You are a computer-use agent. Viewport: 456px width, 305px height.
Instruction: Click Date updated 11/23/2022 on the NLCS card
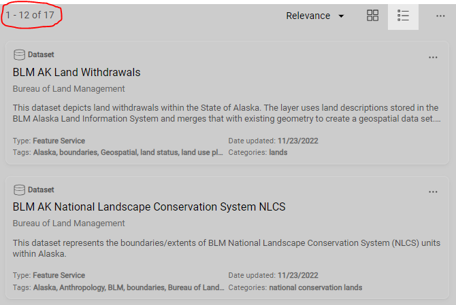[273, 275]
